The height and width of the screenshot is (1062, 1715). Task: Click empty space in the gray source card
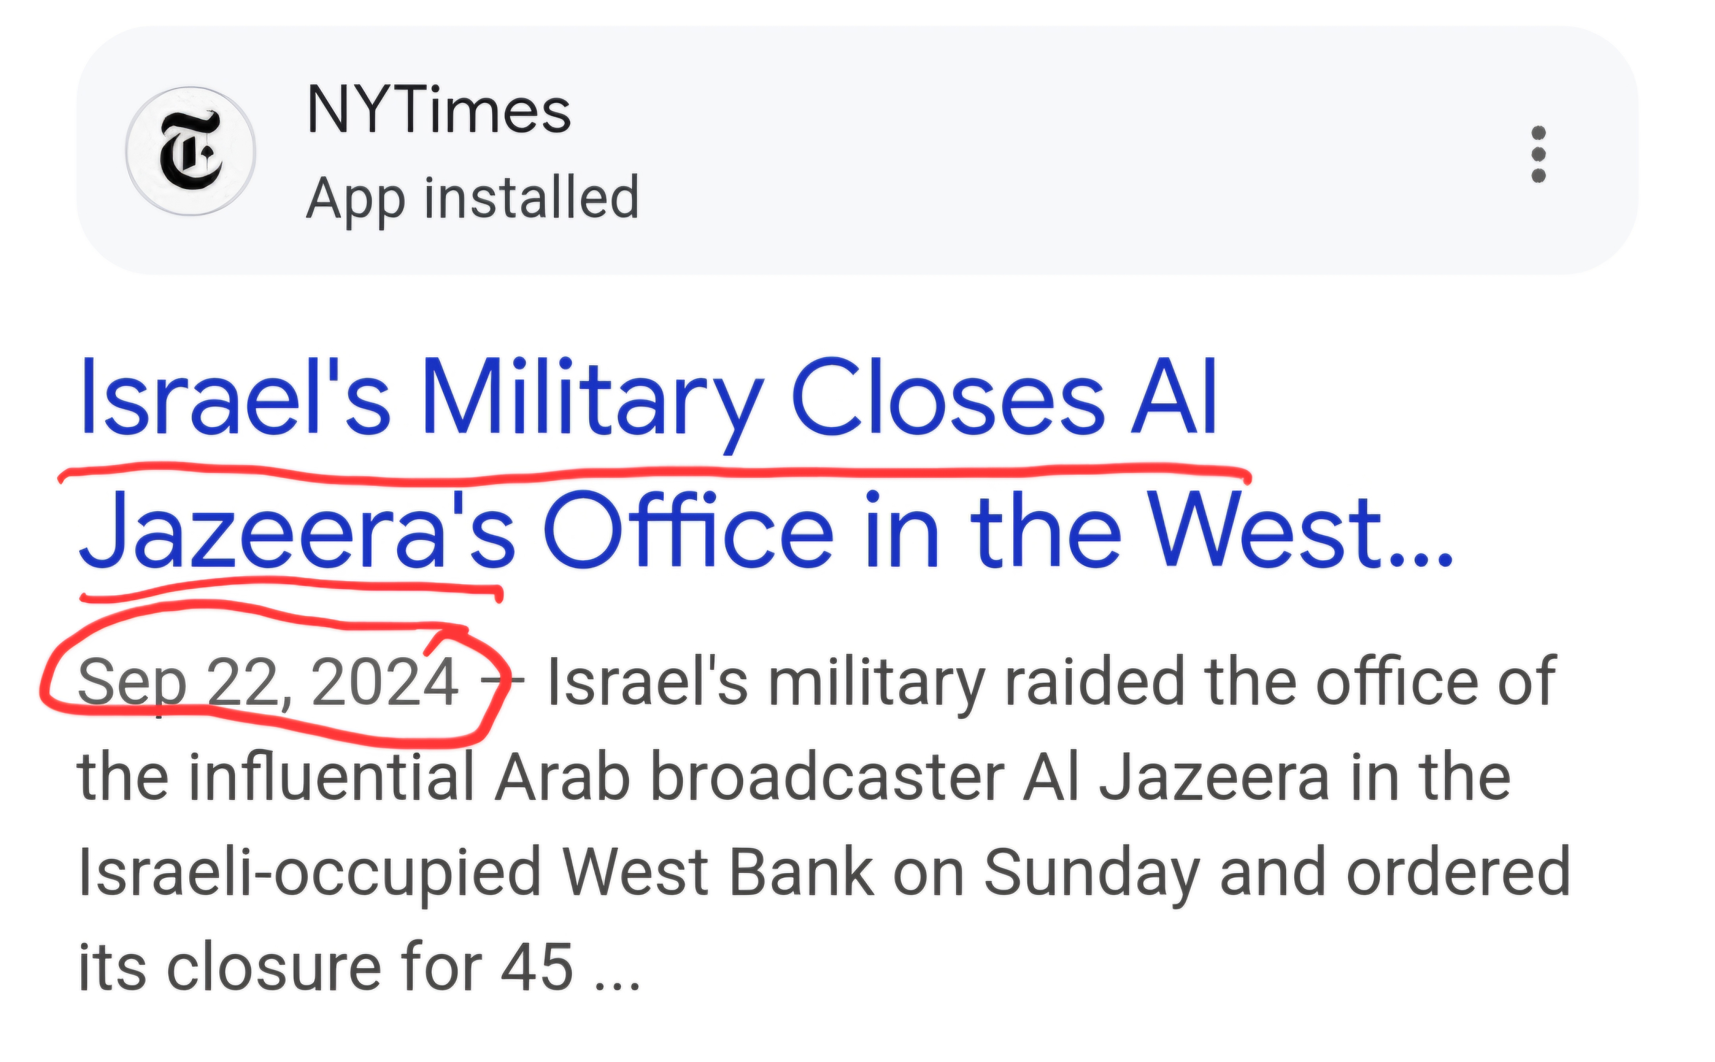pos(1054,151)
